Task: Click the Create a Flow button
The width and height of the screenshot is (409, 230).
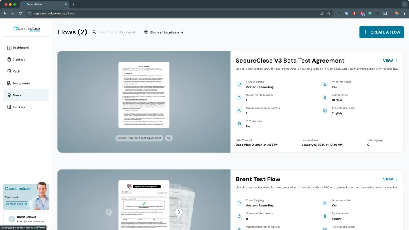Action: (381, 32)
